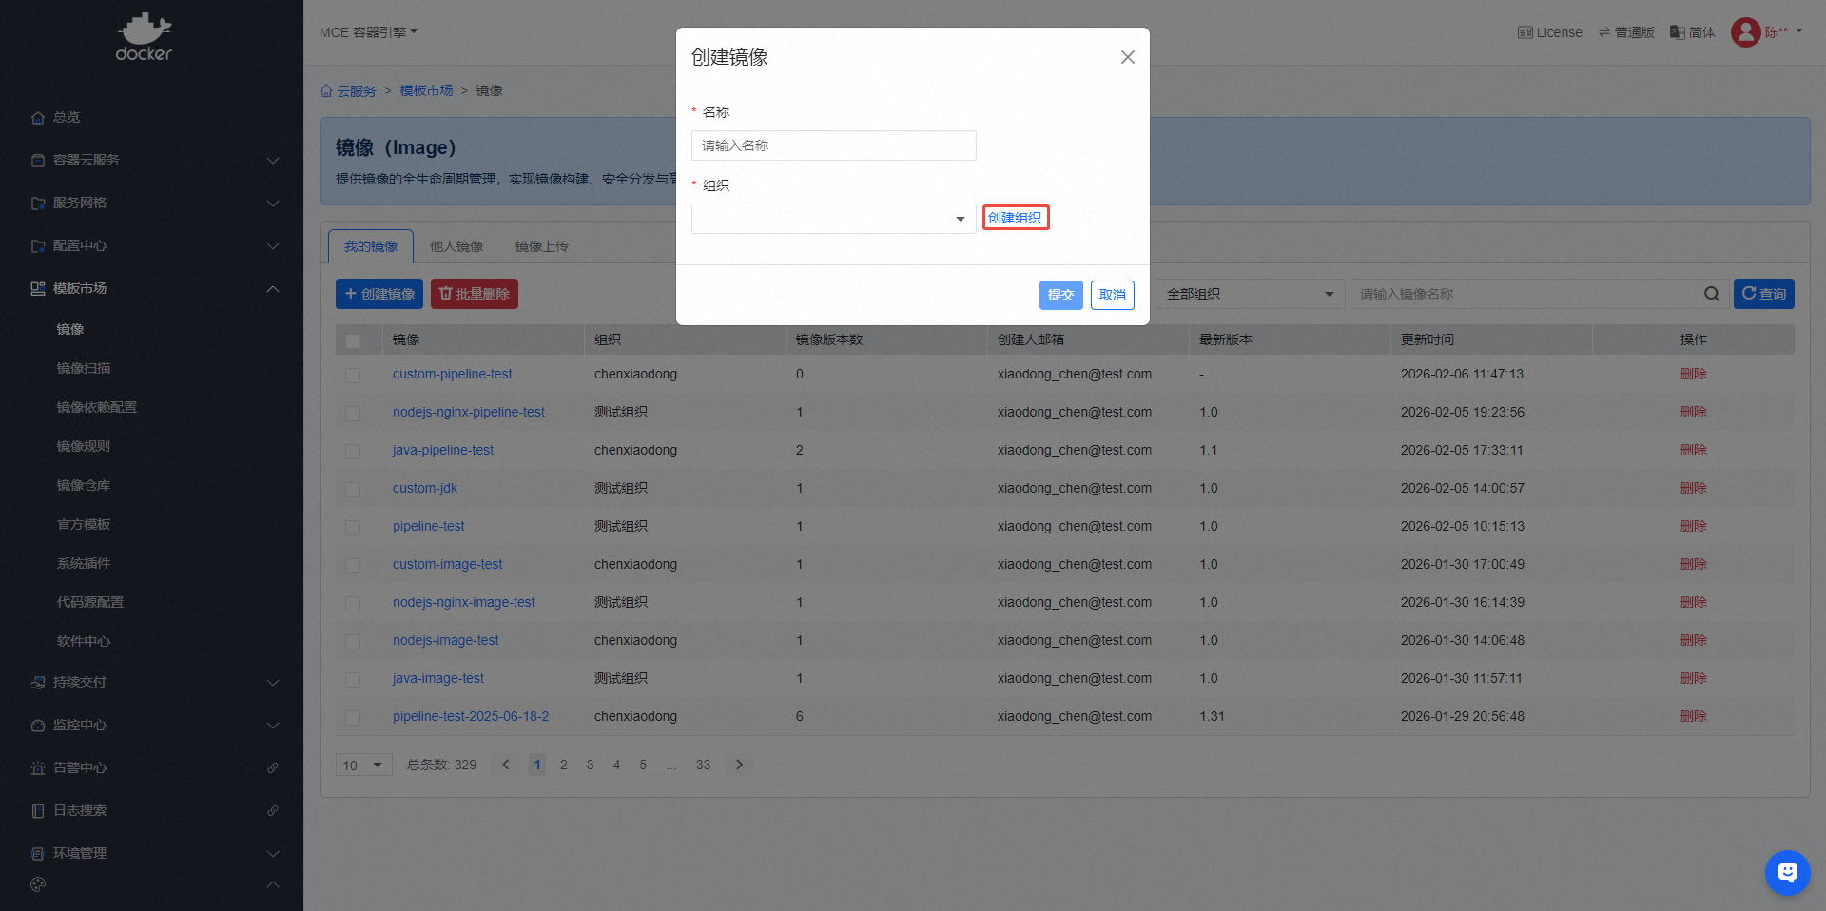Open the 组织 dropdown in dialog
Image resolution: width=1826 pixels, height=911 pixels.
[833, 219]
